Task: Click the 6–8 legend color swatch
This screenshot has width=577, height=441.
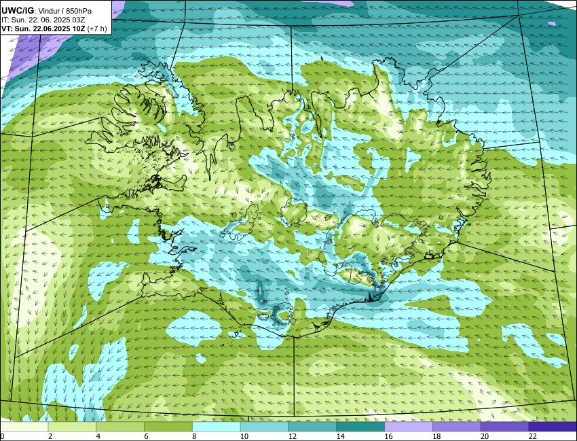Action: click(x=168, y=427)
